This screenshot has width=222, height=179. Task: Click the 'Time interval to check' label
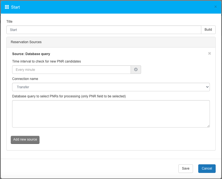click(x=46, y=61)
